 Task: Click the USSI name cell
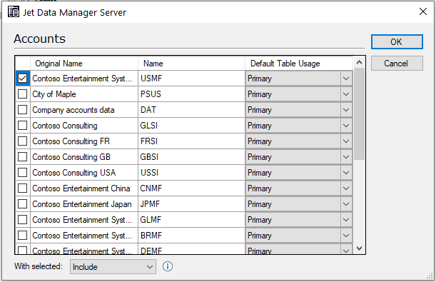[x=191, y=173]
